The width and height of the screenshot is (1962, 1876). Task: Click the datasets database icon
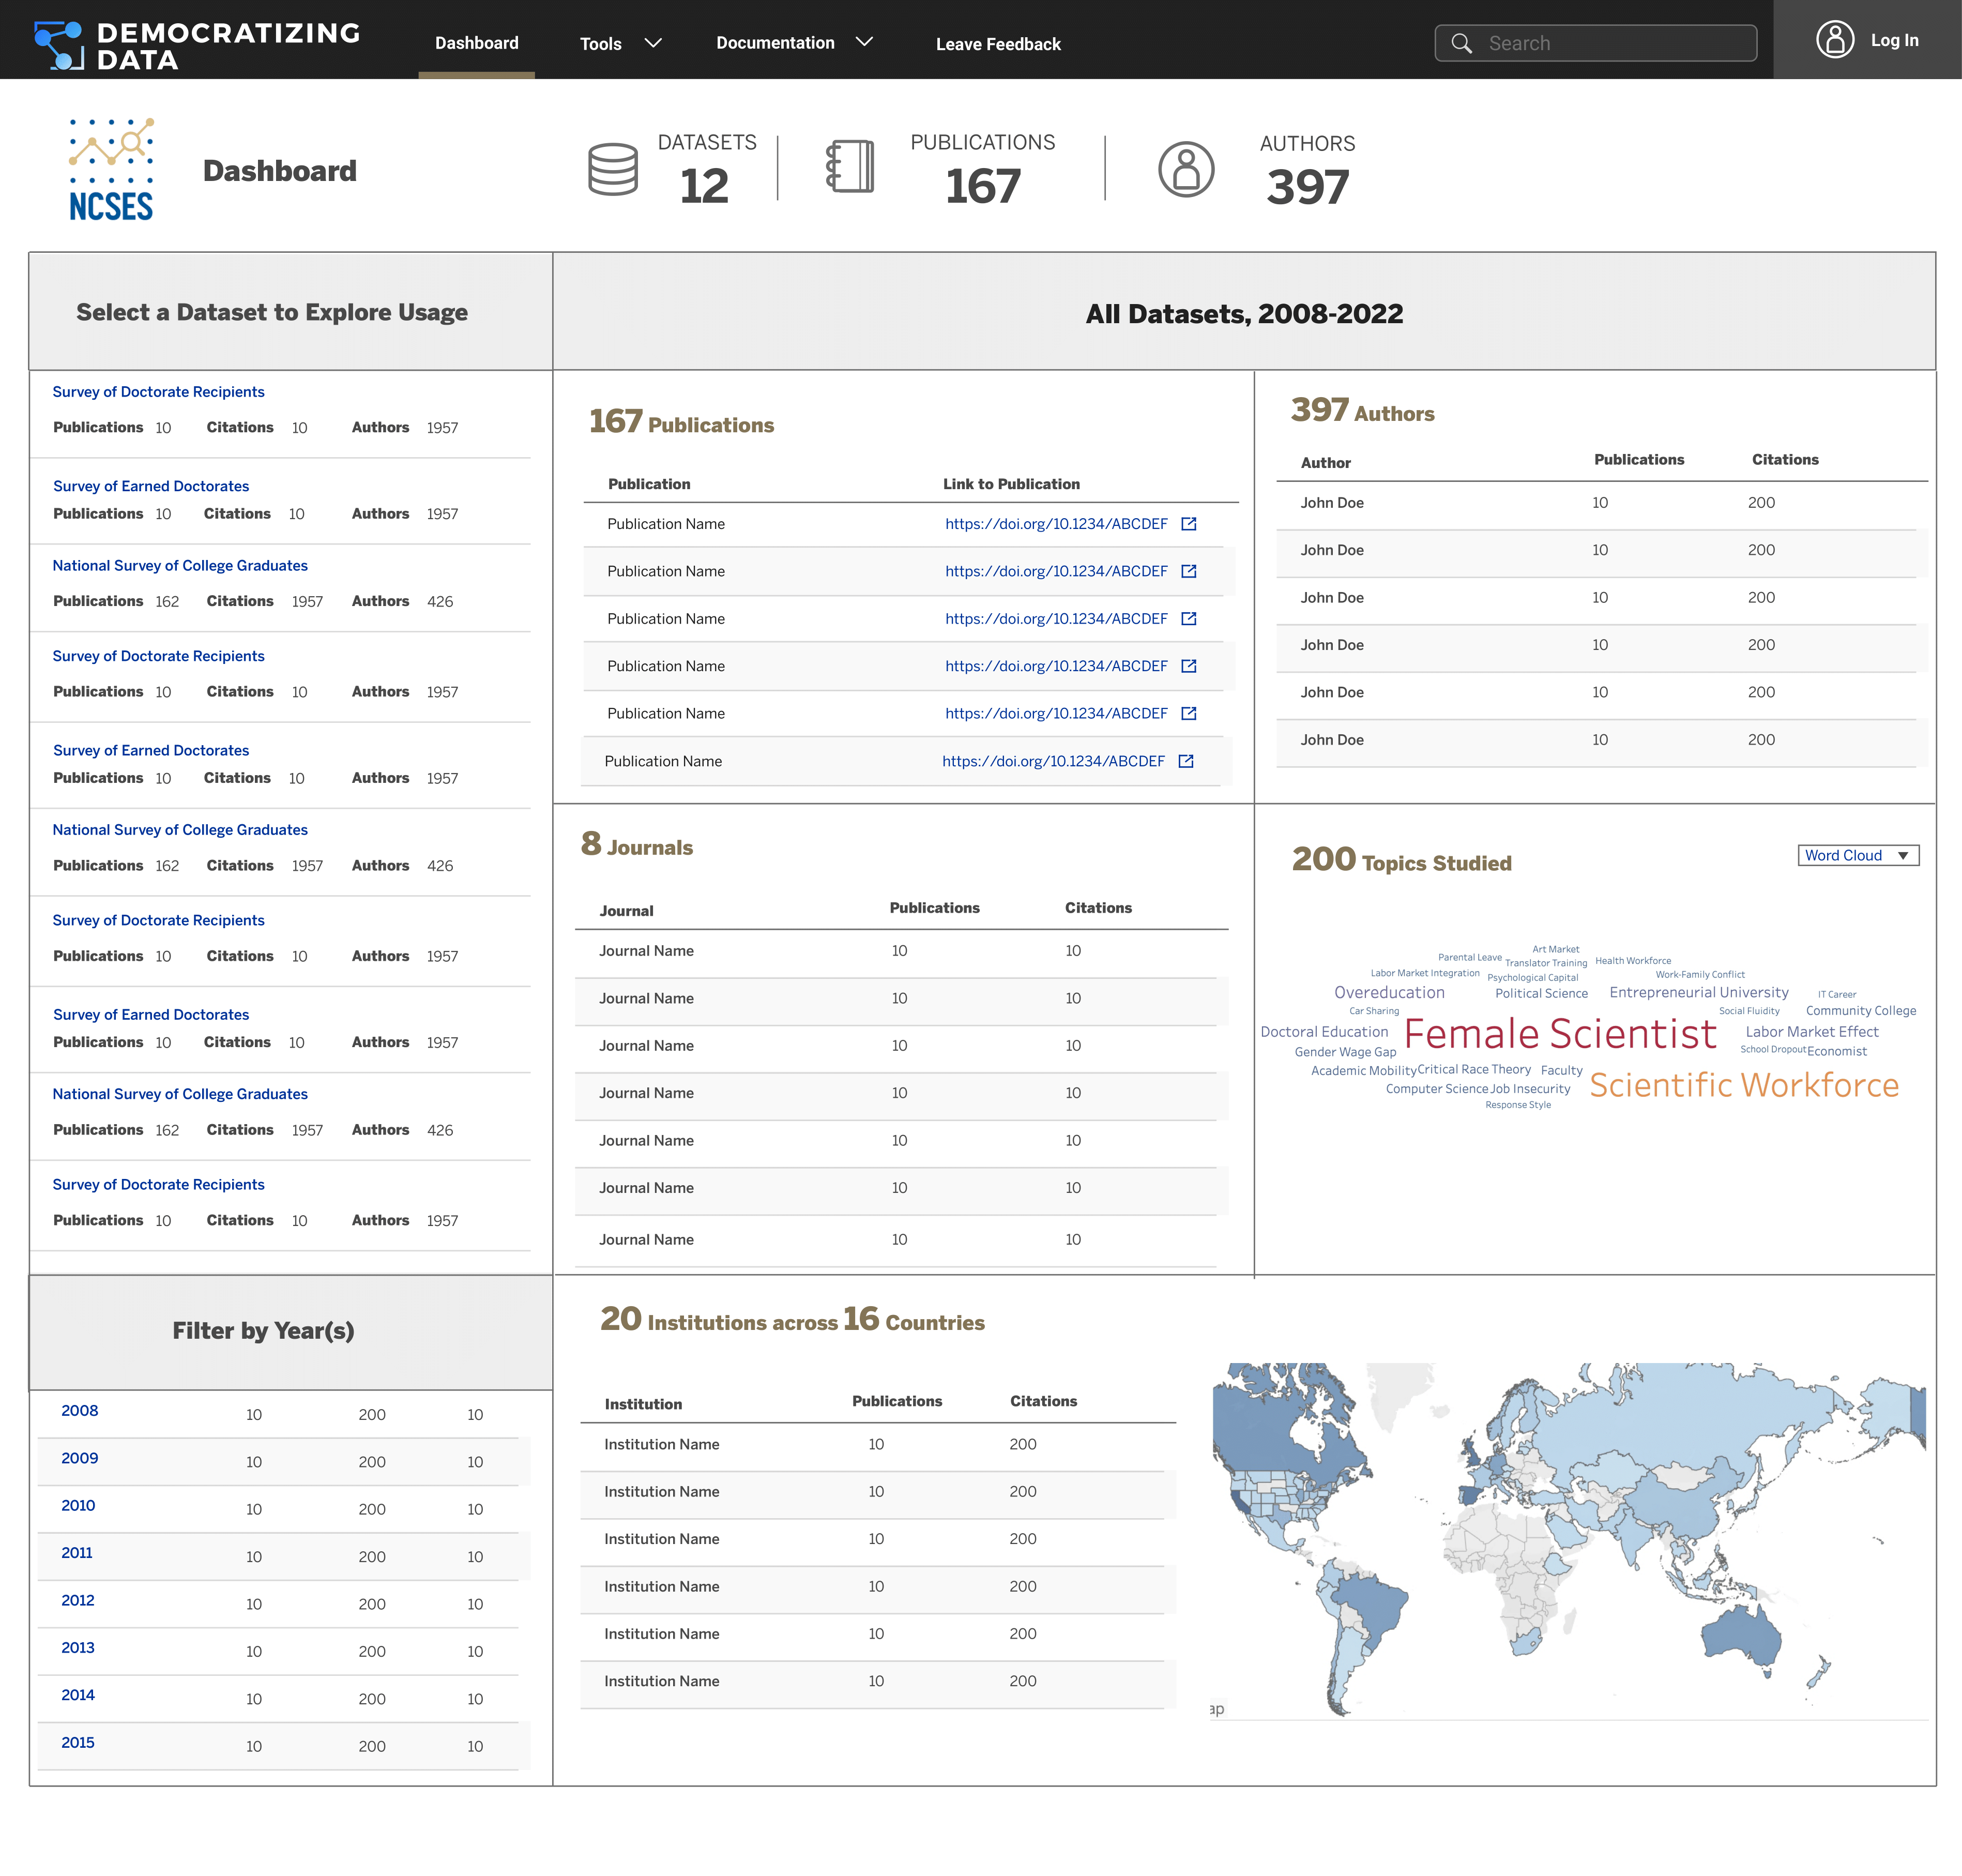tap(612, 169)
